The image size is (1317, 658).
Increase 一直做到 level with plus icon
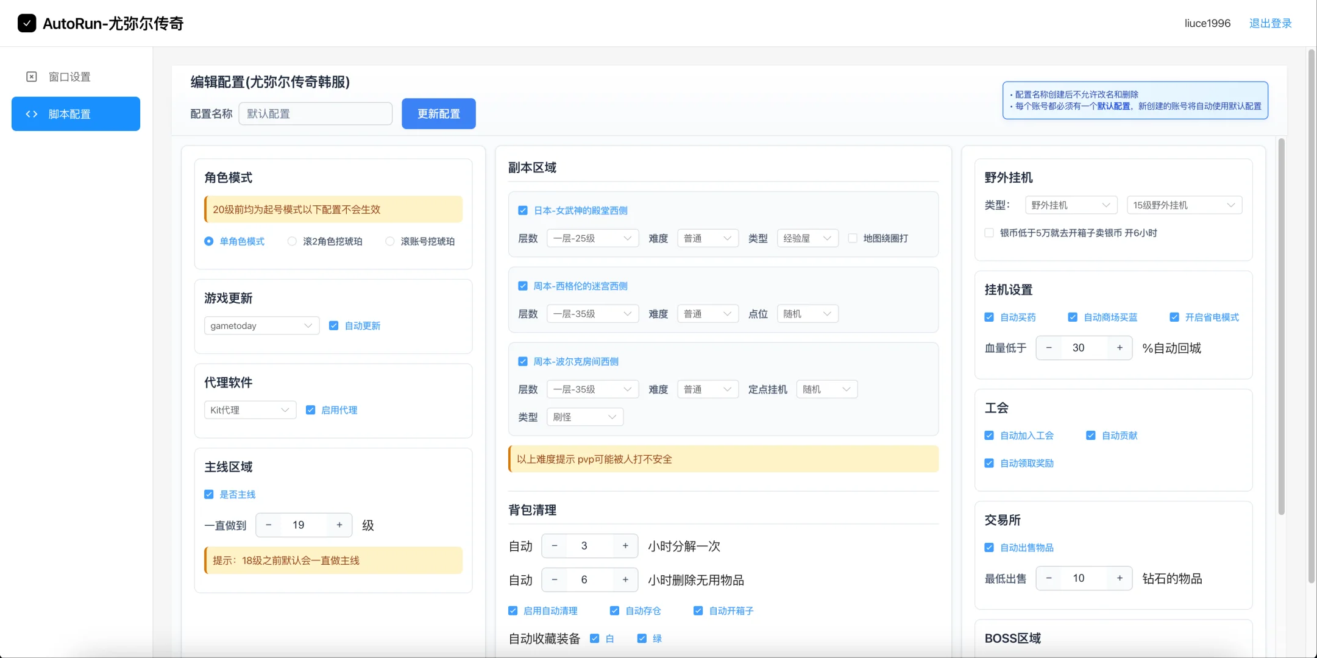(x=339, y=525)
